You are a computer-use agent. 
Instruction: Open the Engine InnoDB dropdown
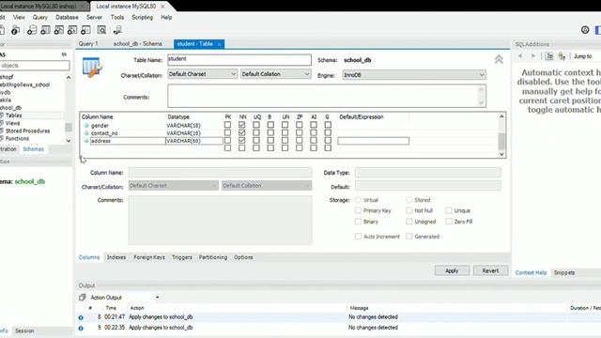click(414, 75)
